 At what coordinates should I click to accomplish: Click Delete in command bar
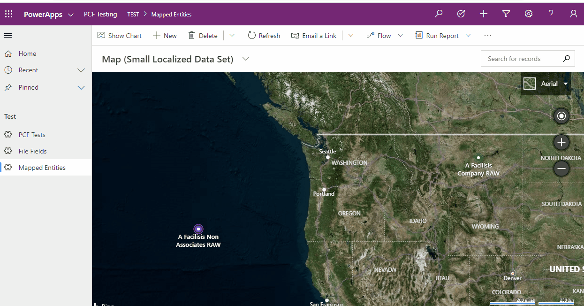point(203,36)
